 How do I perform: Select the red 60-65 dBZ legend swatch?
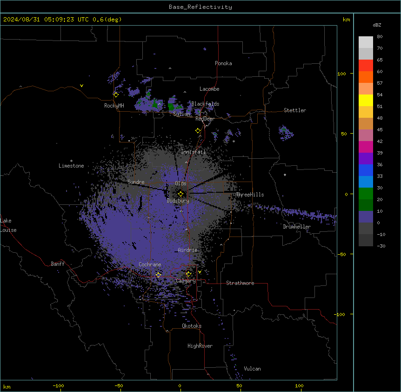click(366, 66)
